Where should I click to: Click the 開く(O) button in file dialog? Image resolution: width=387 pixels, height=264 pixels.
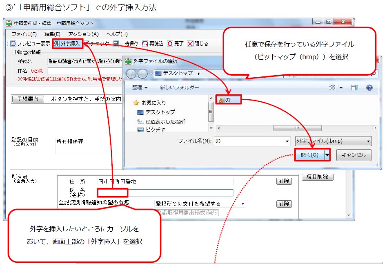tap(309, 155)
